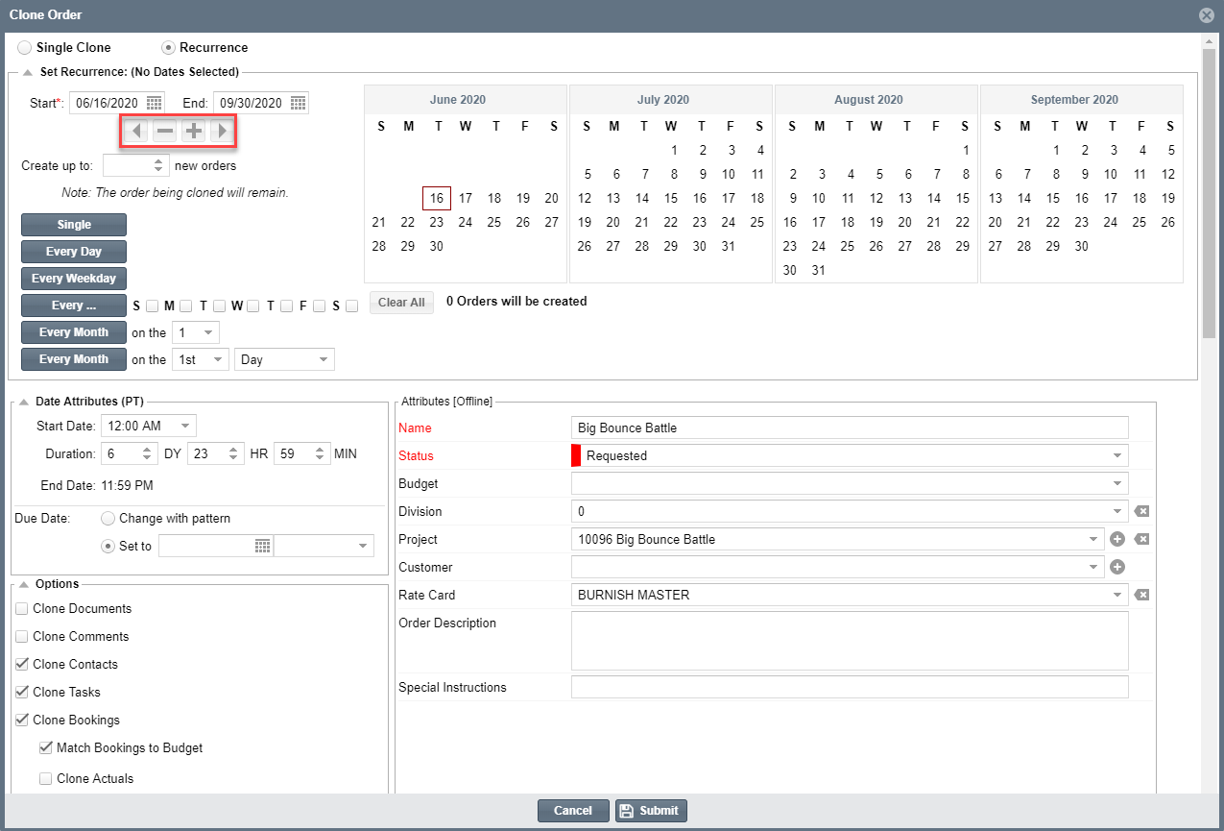
Task: Click the left arrow date shift button
Action: (x=136, y=131)
